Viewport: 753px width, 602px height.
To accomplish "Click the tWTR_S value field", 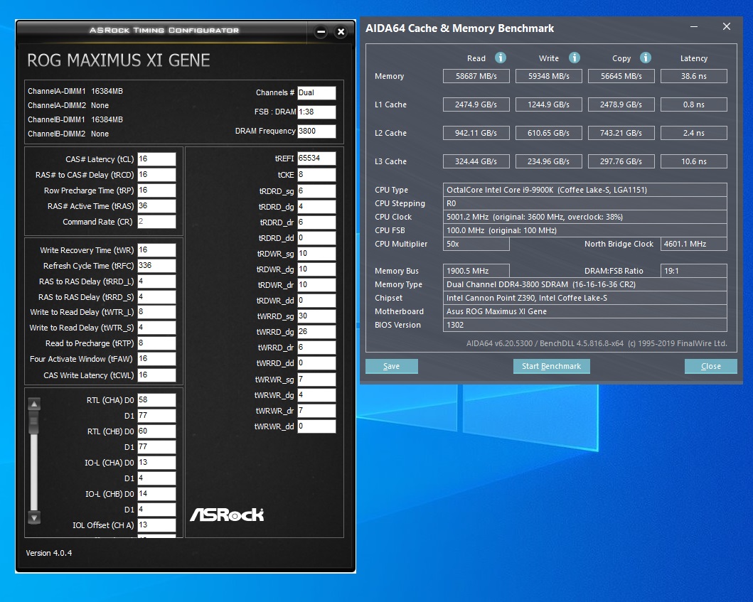I will pos(156,328).
